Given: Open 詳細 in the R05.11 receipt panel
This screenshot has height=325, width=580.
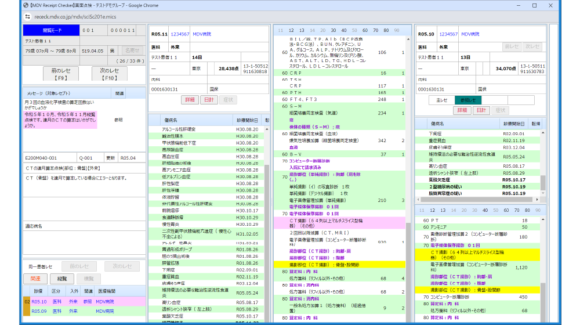Looking at the screenshot, I should pos(190,100).
